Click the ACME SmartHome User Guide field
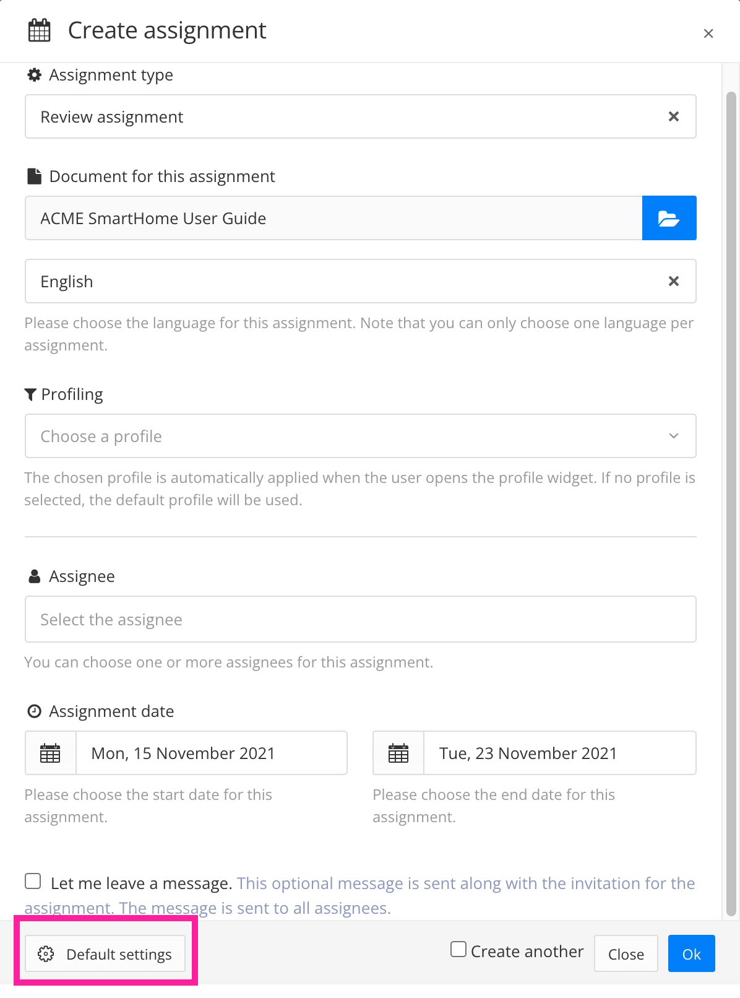The height and width of the screenshot is (998, 740). point(333,218)
